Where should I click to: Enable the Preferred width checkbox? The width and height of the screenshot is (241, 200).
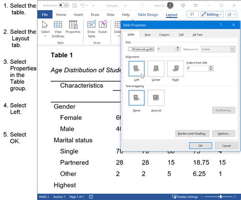130,49
